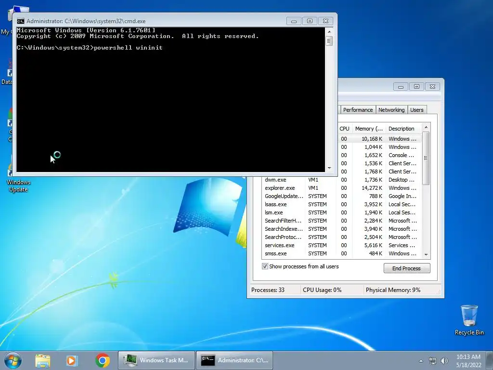Maximize the Task Manager window
The height and width of the screenshot is (370, 493).
(416, 87)
